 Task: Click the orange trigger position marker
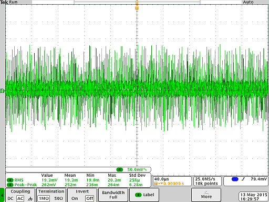pyautogui.click(x=137, y=8)
